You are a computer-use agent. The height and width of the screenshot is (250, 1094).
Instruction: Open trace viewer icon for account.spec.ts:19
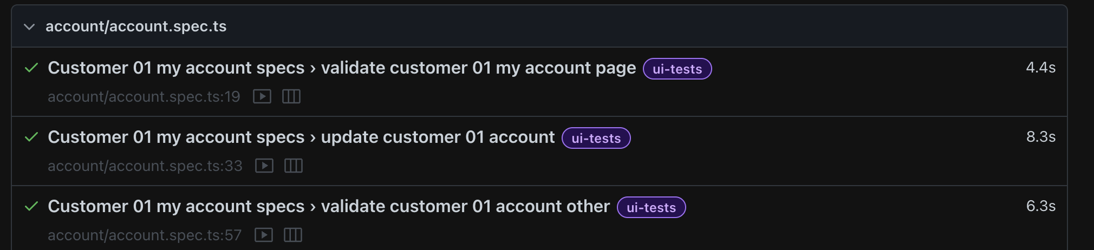(291, 97)
